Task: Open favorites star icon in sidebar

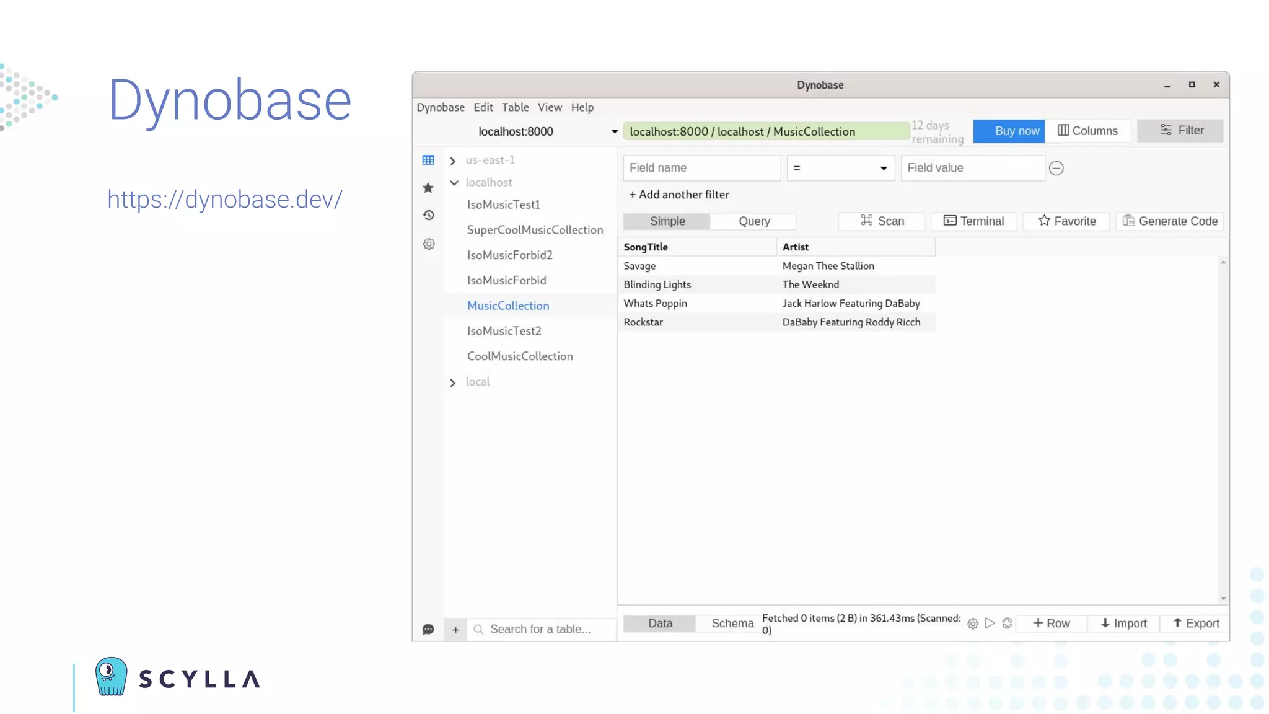Action: click(428, 188)
